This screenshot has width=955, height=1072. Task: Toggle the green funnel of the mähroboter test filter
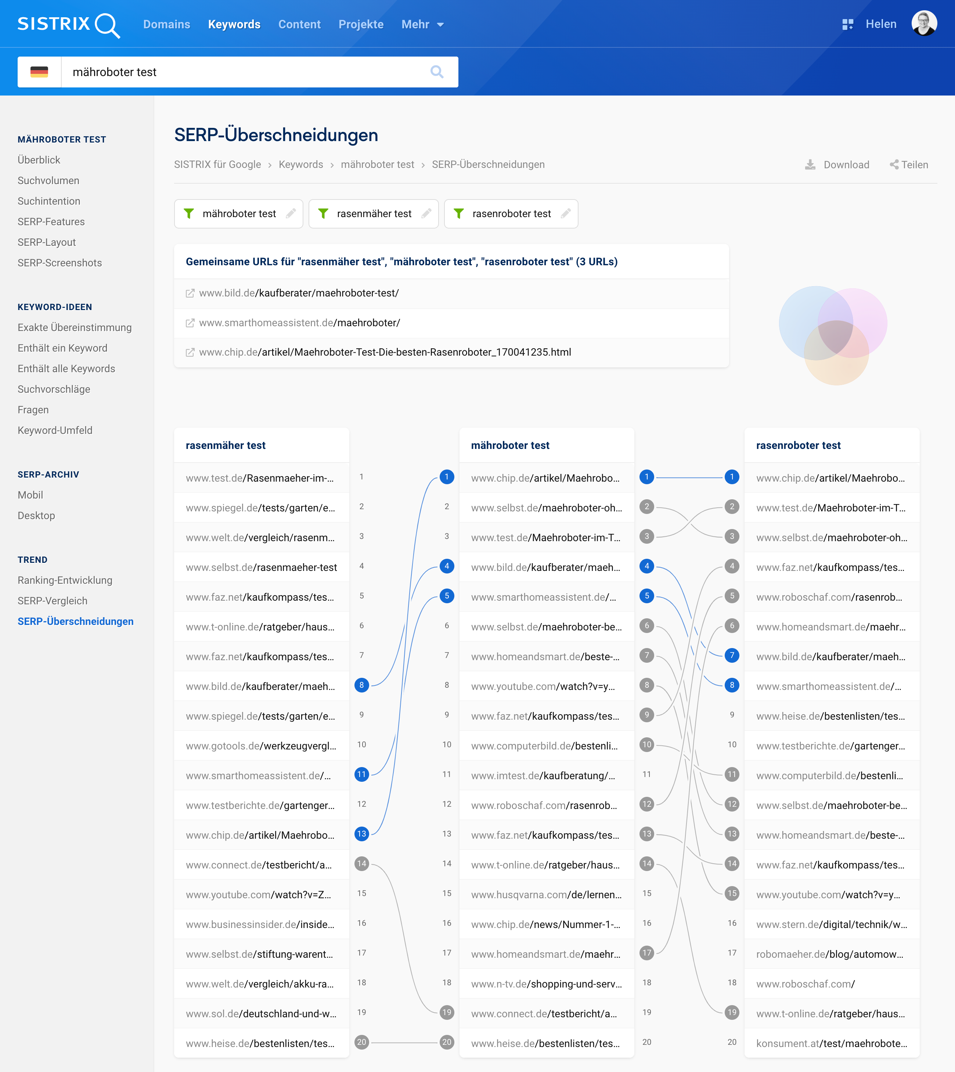(x=189, y=213)
